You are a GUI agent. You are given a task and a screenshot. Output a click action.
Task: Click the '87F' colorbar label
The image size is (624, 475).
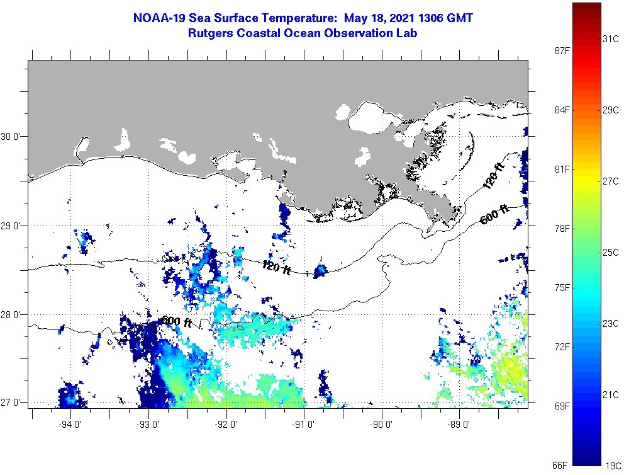pos(562,50)
